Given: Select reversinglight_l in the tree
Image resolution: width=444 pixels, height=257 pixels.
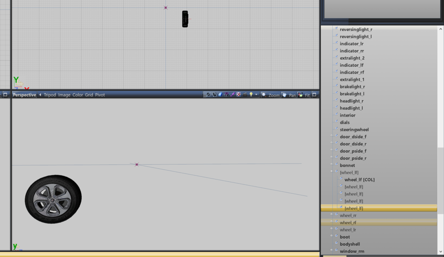Looking at the screenshot, I should pyautogui.click(x=356, y=36).
